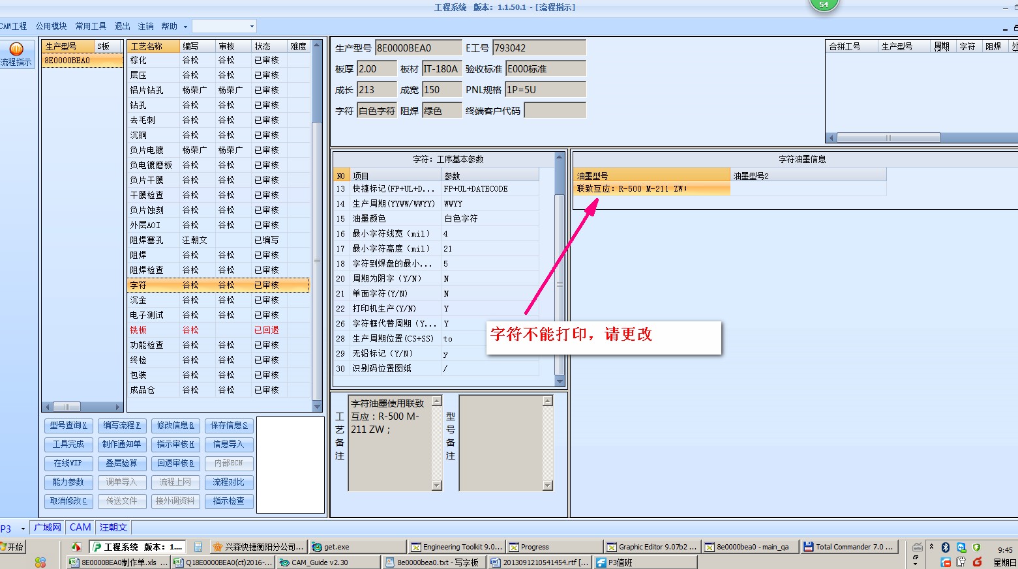This screenshot has height=569, width=1018.
Task: Open the P3值班 taskbar item
Action: [x=644, y=562]
